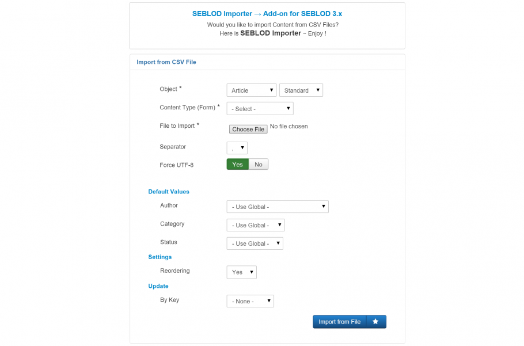
Task: Click the 'Would you like to import Content' text
Action: [x=273, y=25]
